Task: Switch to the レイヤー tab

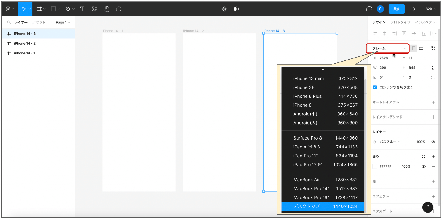Action: pos(21,22)
